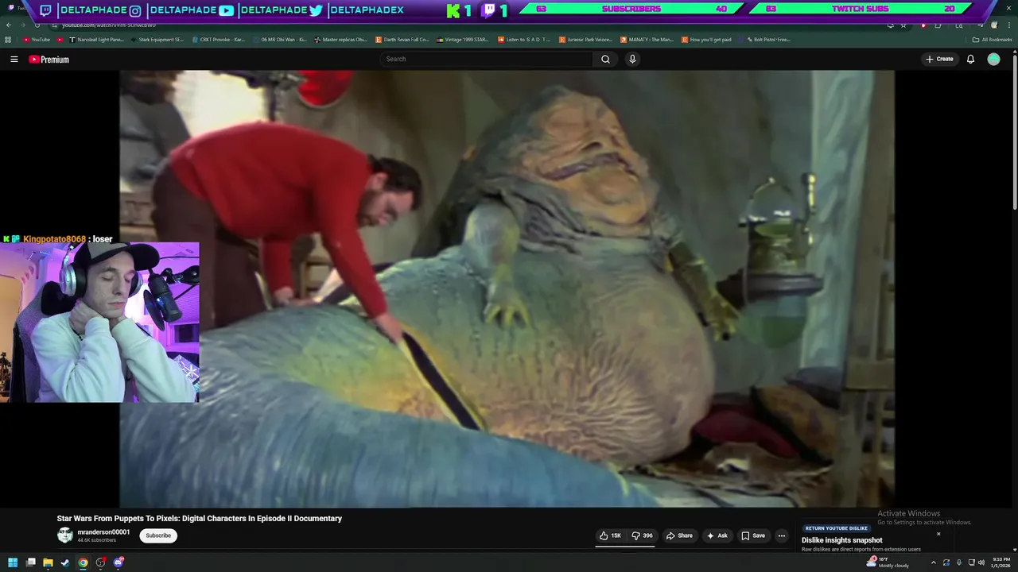Viewport: 1018px width, 572px height.
Task: Submit search with the magnifier button
Action: coord(605,59)
